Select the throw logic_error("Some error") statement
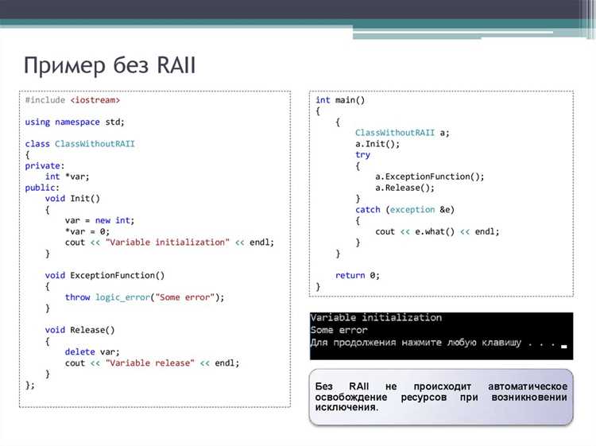The height and width of the screenshot is (446, 596). (145, 297)
